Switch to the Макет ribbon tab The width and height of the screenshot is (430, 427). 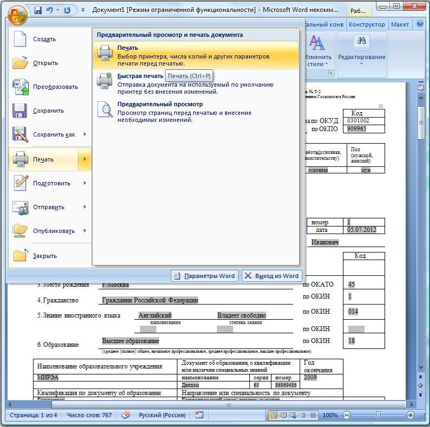[400, 24]
